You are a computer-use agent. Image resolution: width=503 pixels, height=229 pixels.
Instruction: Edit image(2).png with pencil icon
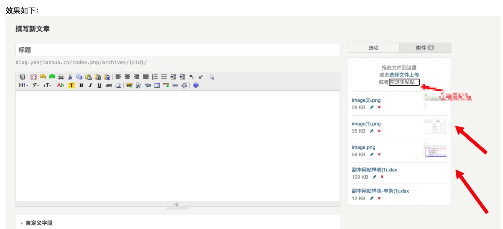pyautogui.click(x=371, y=107)
